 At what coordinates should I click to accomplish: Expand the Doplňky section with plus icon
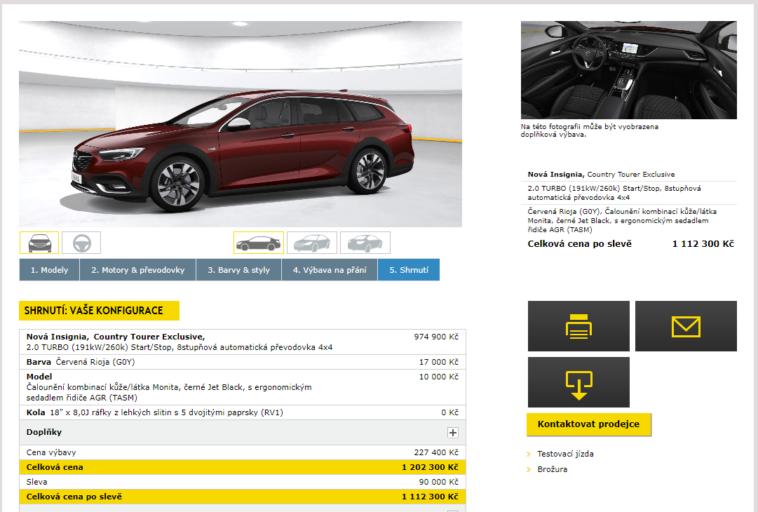coord(453,433)
